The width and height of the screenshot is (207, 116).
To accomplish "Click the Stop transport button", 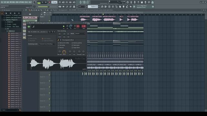I will tap(46, 2).
